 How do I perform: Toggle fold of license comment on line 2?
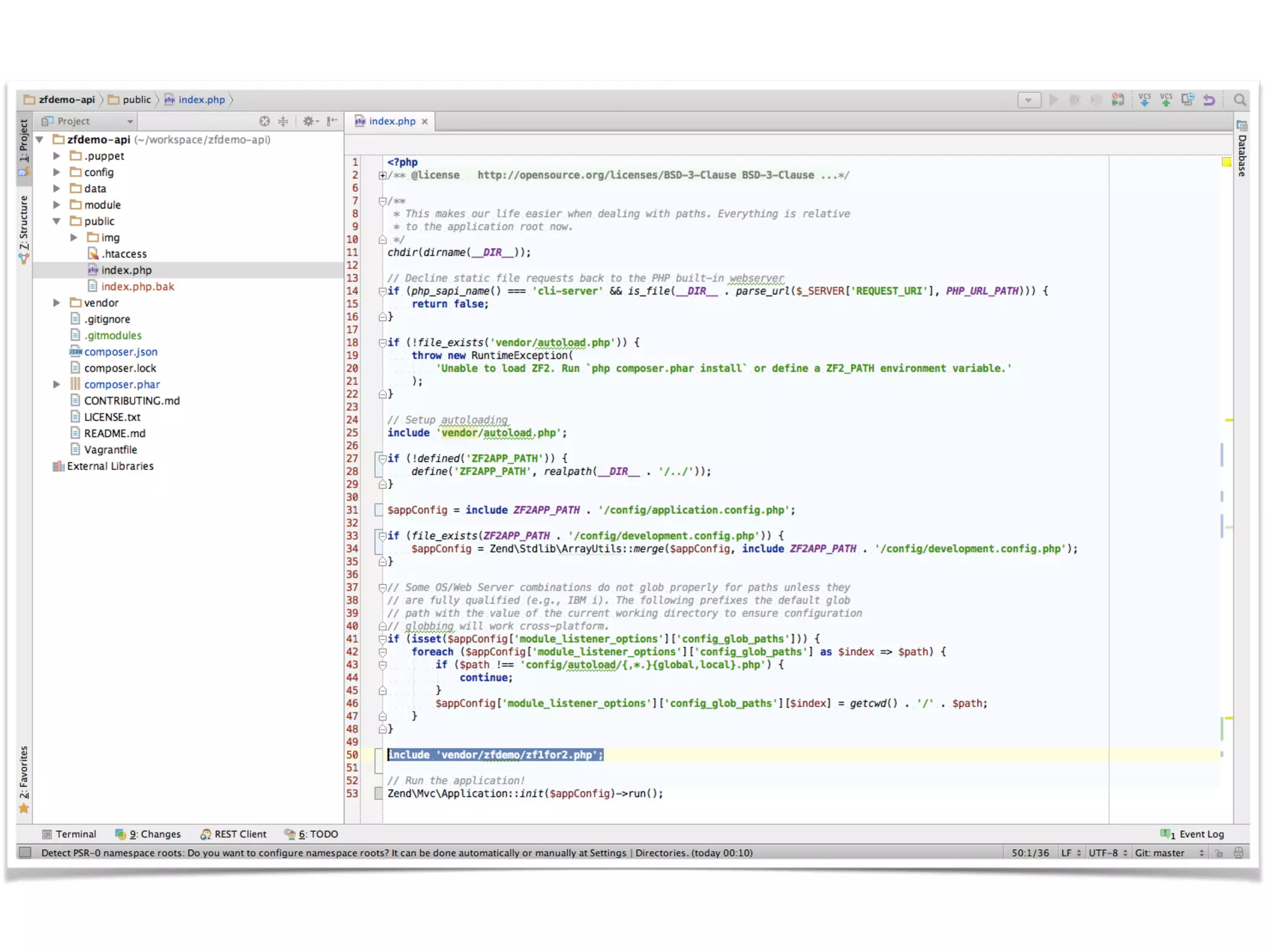tap(382, 176)
